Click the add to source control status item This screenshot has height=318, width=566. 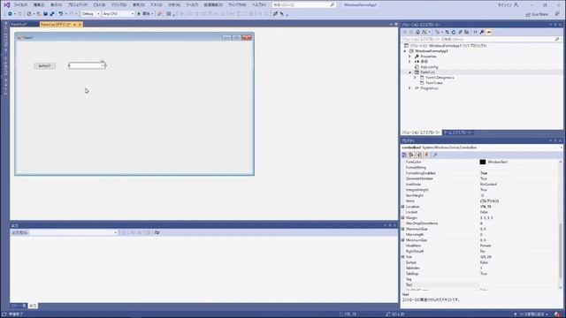(x=531, y=314)
